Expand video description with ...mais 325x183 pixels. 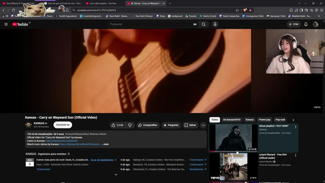click(105, 144)
